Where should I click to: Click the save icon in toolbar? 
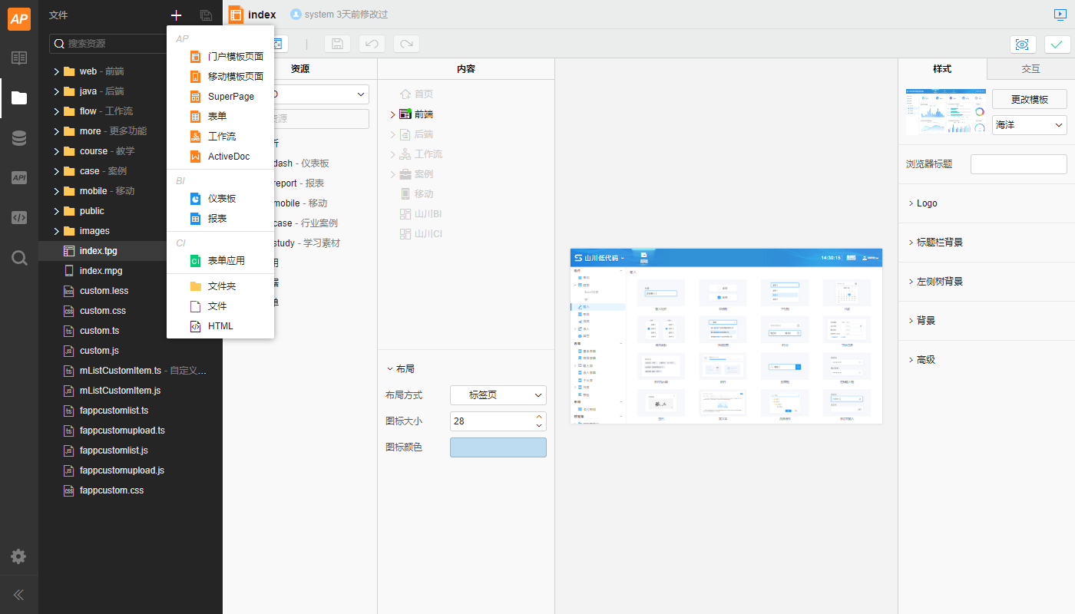click(337, 45)
